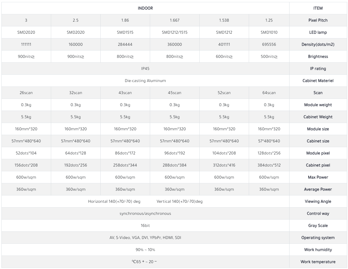
Task: Click the 90% ~ 10% humidity value
Action: [x=145, y=250]
